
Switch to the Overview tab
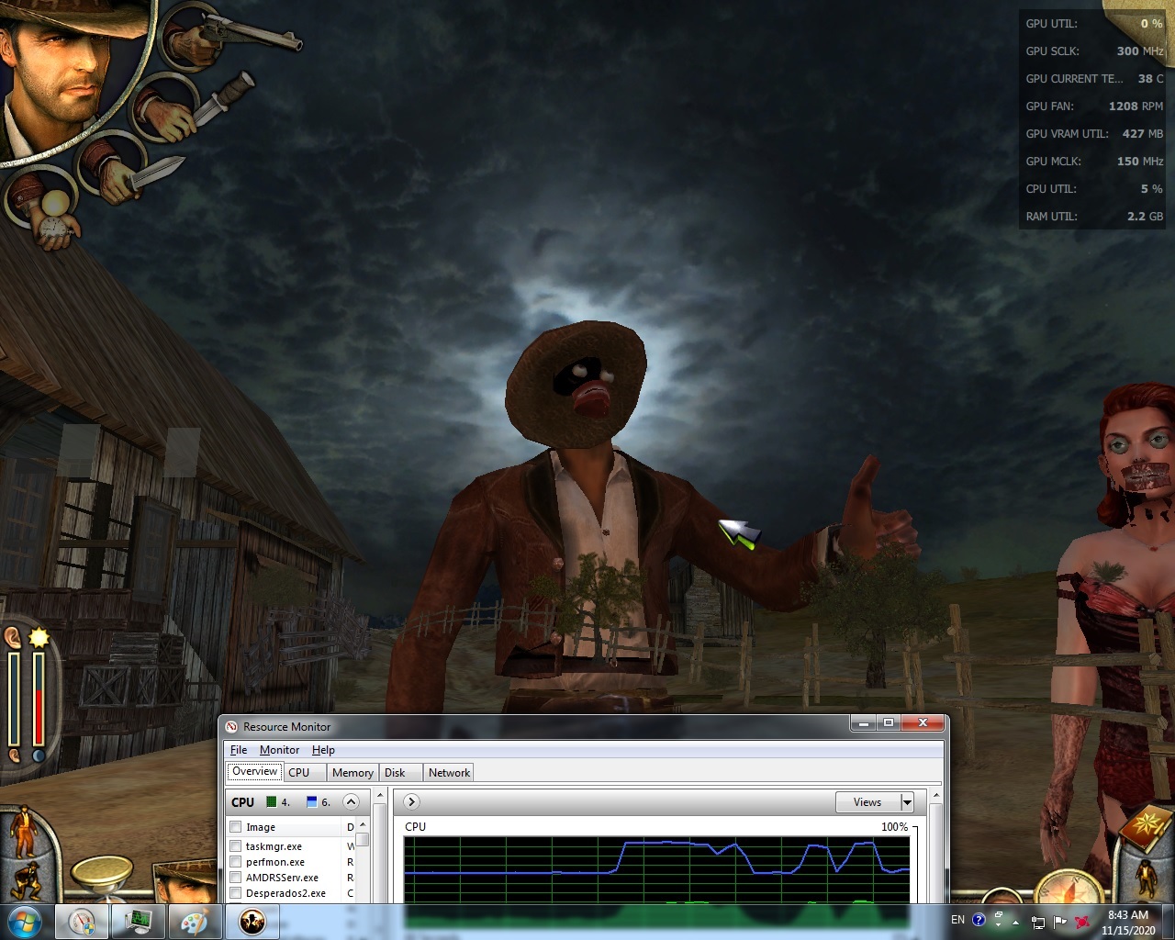click(x=254, y=772)
